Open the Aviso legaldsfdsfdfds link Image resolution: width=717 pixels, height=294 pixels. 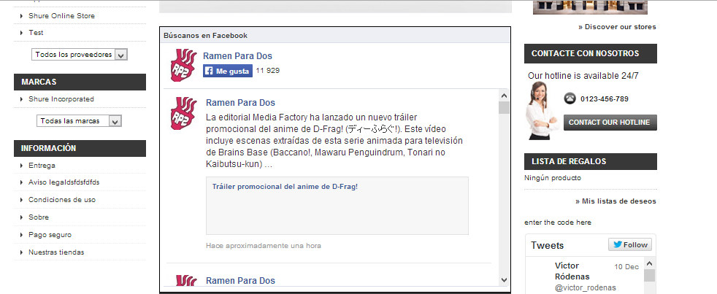(x=64, y=182)
